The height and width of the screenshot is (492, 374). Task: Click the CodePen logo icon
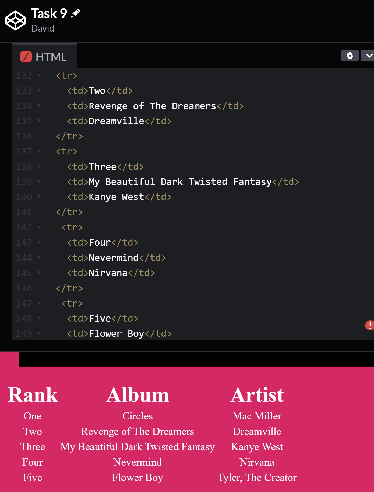15,20
